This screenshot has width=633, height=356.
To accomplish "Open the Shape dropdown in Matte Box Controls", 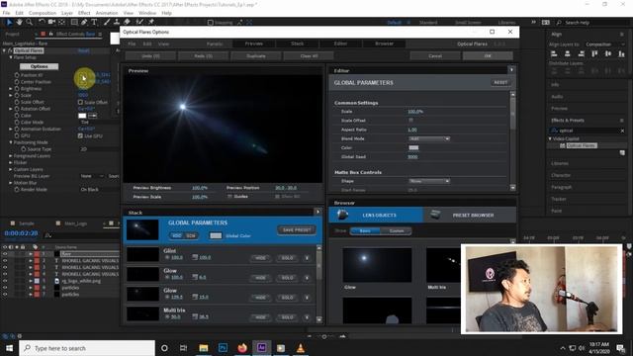I will tap(429, 181).
